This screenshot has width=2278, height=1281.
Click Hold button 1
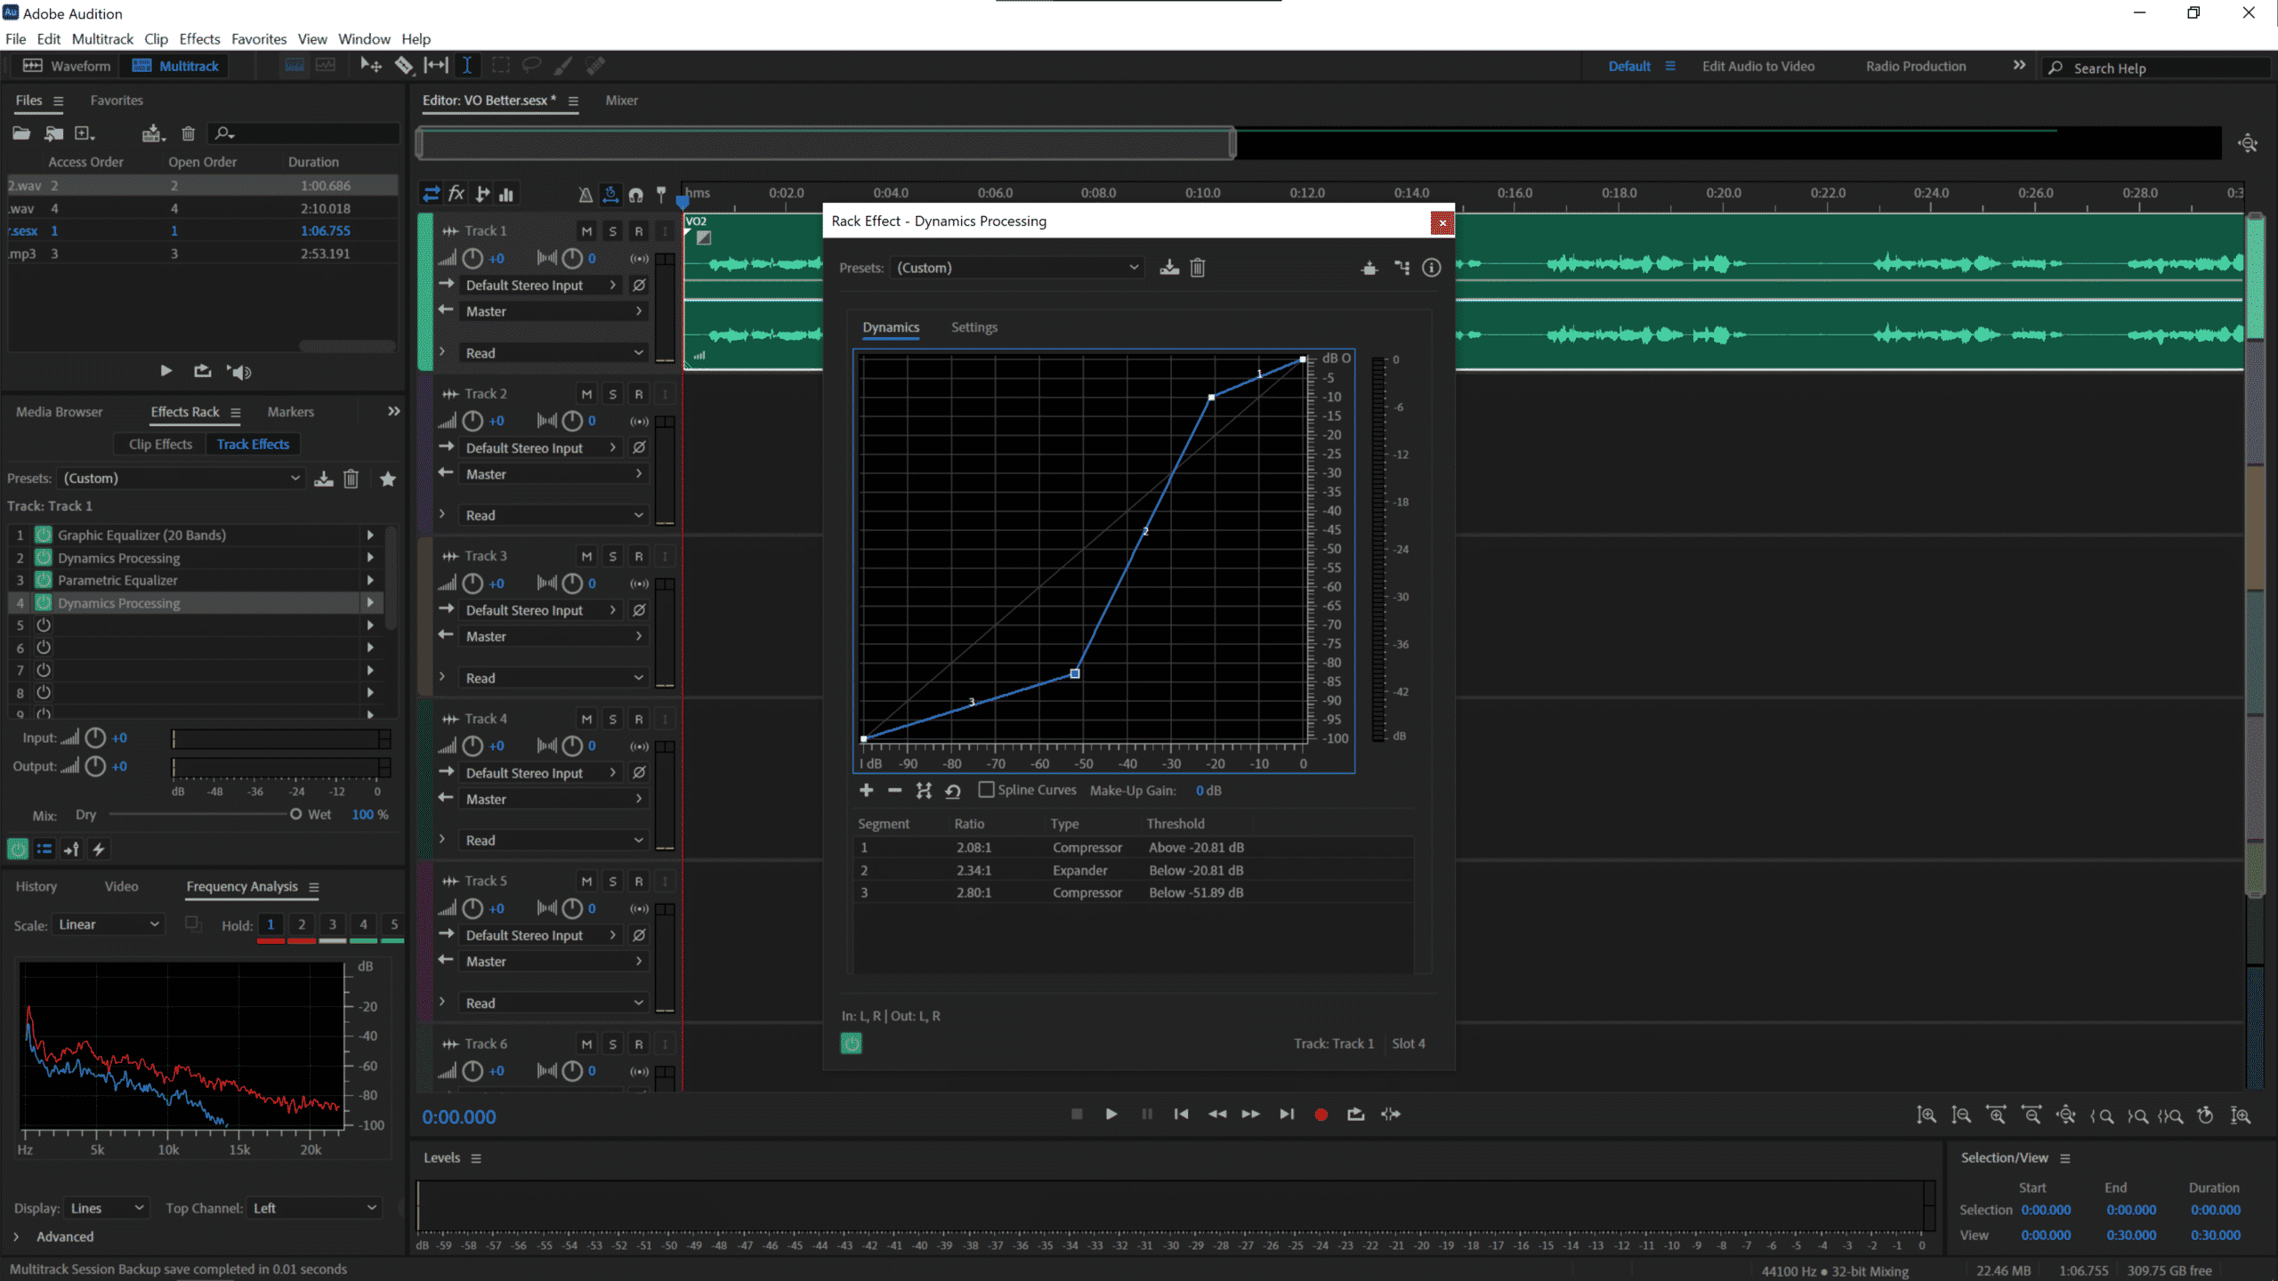(x=271, y=924)
